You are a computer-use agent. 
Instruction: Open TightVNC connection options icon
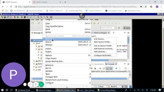pos(8,17)
